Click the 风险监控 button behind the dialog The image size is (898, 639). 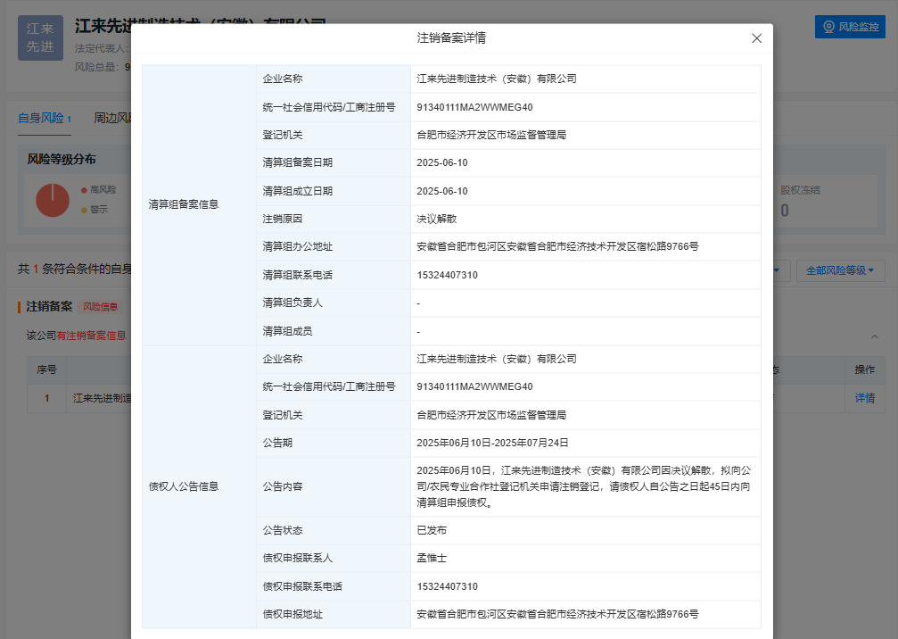tap(850, 27)
